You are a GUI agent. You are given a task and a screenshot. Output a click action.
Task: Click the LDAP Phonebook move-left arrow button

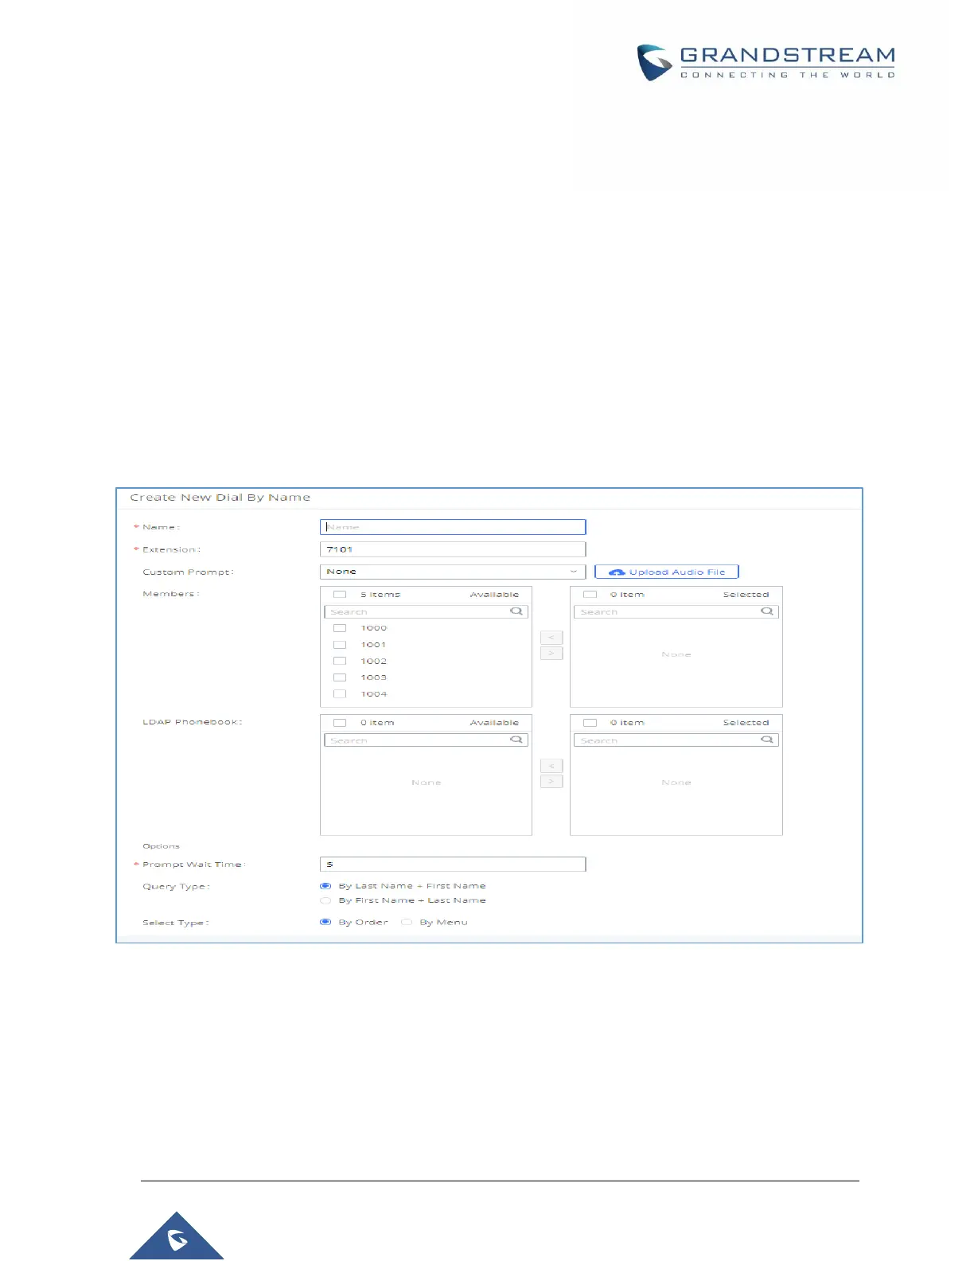(551, 766)
